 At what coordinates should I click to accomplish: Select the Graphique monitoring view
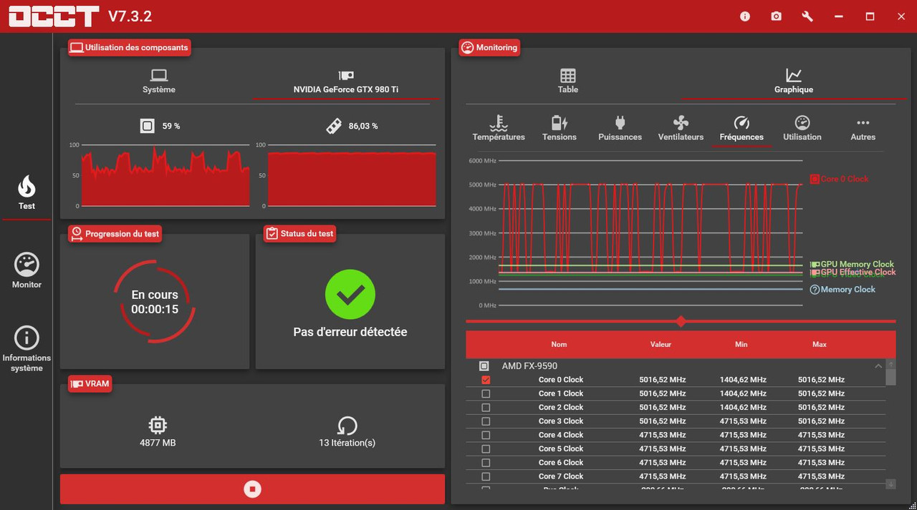click(793, 82)
